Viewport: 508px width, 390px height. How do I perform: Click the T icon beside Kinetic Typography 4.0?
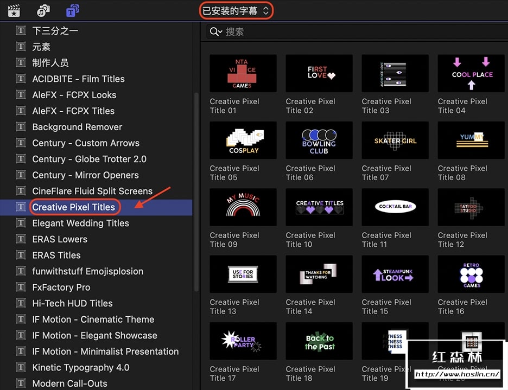click(21, 367)
